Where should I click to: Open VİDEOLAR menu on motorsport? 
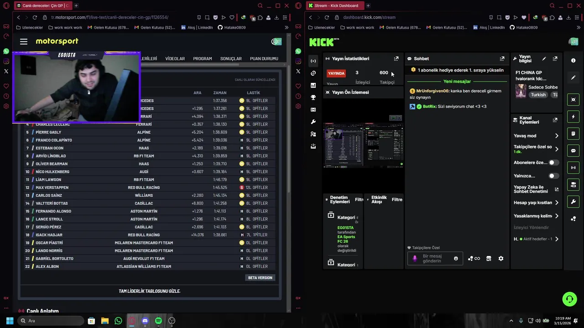[x=175, y=59]
